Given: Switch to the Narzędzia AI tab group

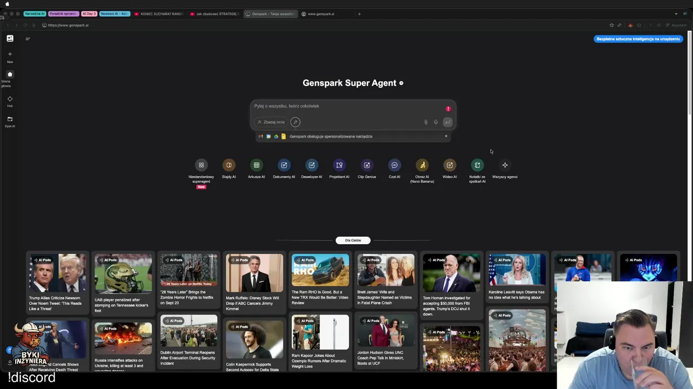Looking at the screenshot, I should tap(35, 14).
